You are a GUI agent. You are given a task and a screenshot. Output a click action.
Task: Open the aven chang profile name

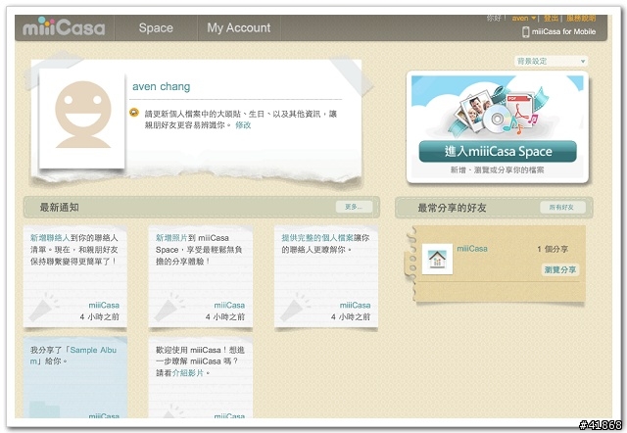coord(161,86)
